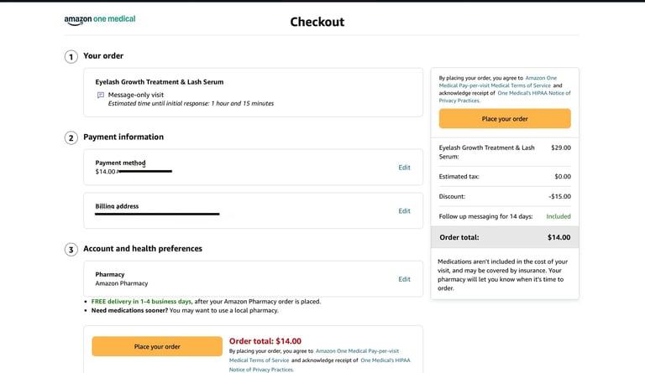Click the Checkout page heading
The width and height of the screenshot is (645, 373).
(317, 22)
